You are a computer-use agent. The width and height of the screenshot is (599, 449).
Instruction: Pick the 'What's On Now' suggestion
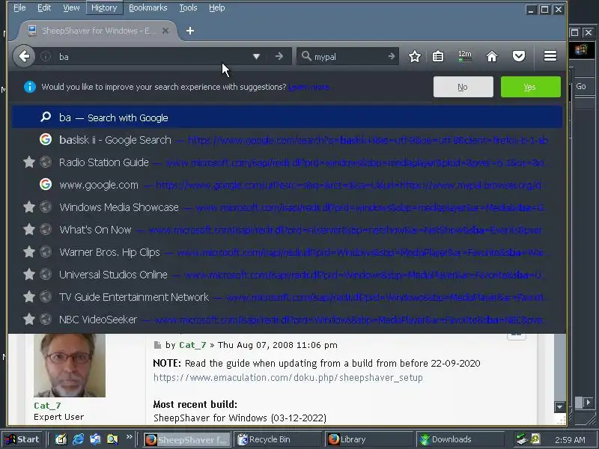coord(287,230)
